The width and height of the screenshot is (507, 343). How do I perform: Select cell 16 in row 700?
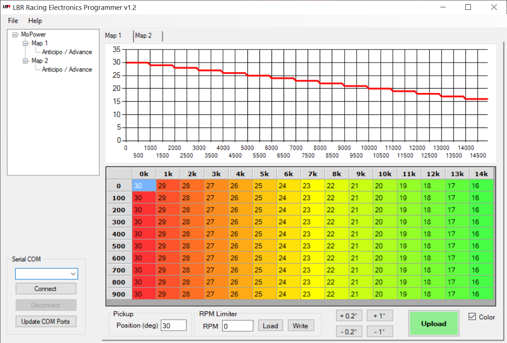(481, 270)
